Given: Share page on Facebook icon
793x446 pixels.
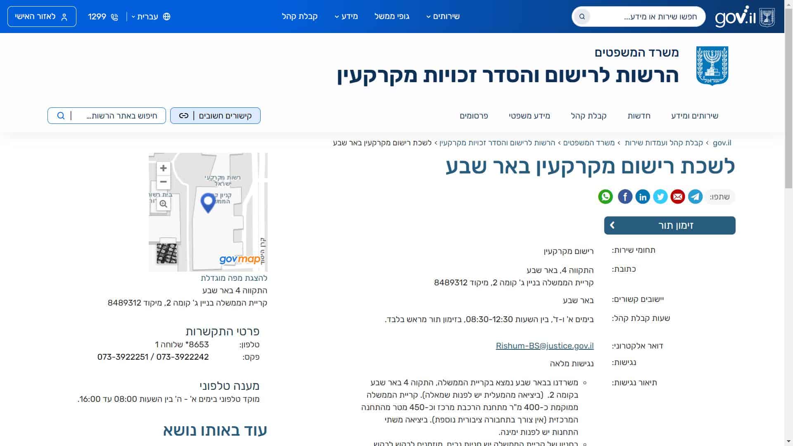Looking at the screenshot, I should pos(625,197).
